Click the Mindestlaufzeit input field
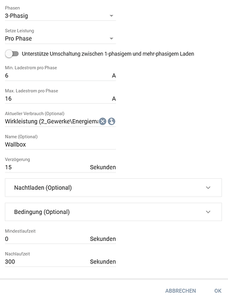228x298 pixels. [46, 238]
